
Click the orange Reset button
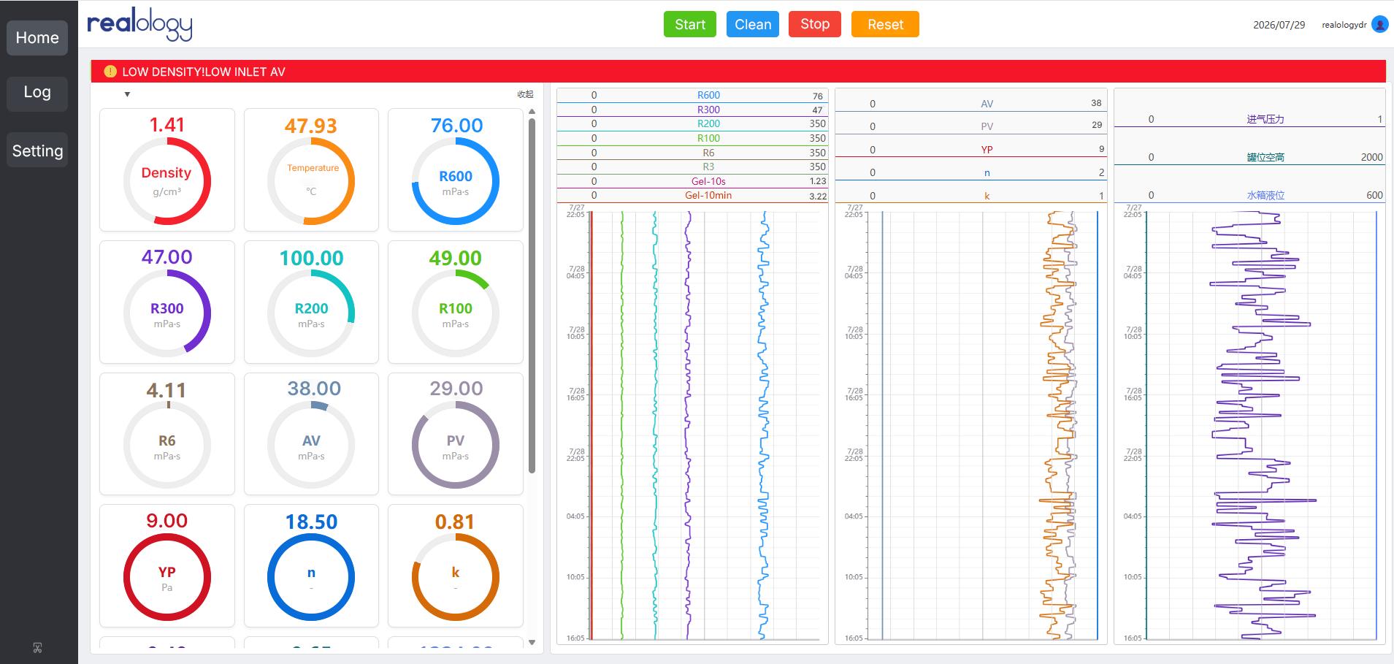tap(885, 24)
